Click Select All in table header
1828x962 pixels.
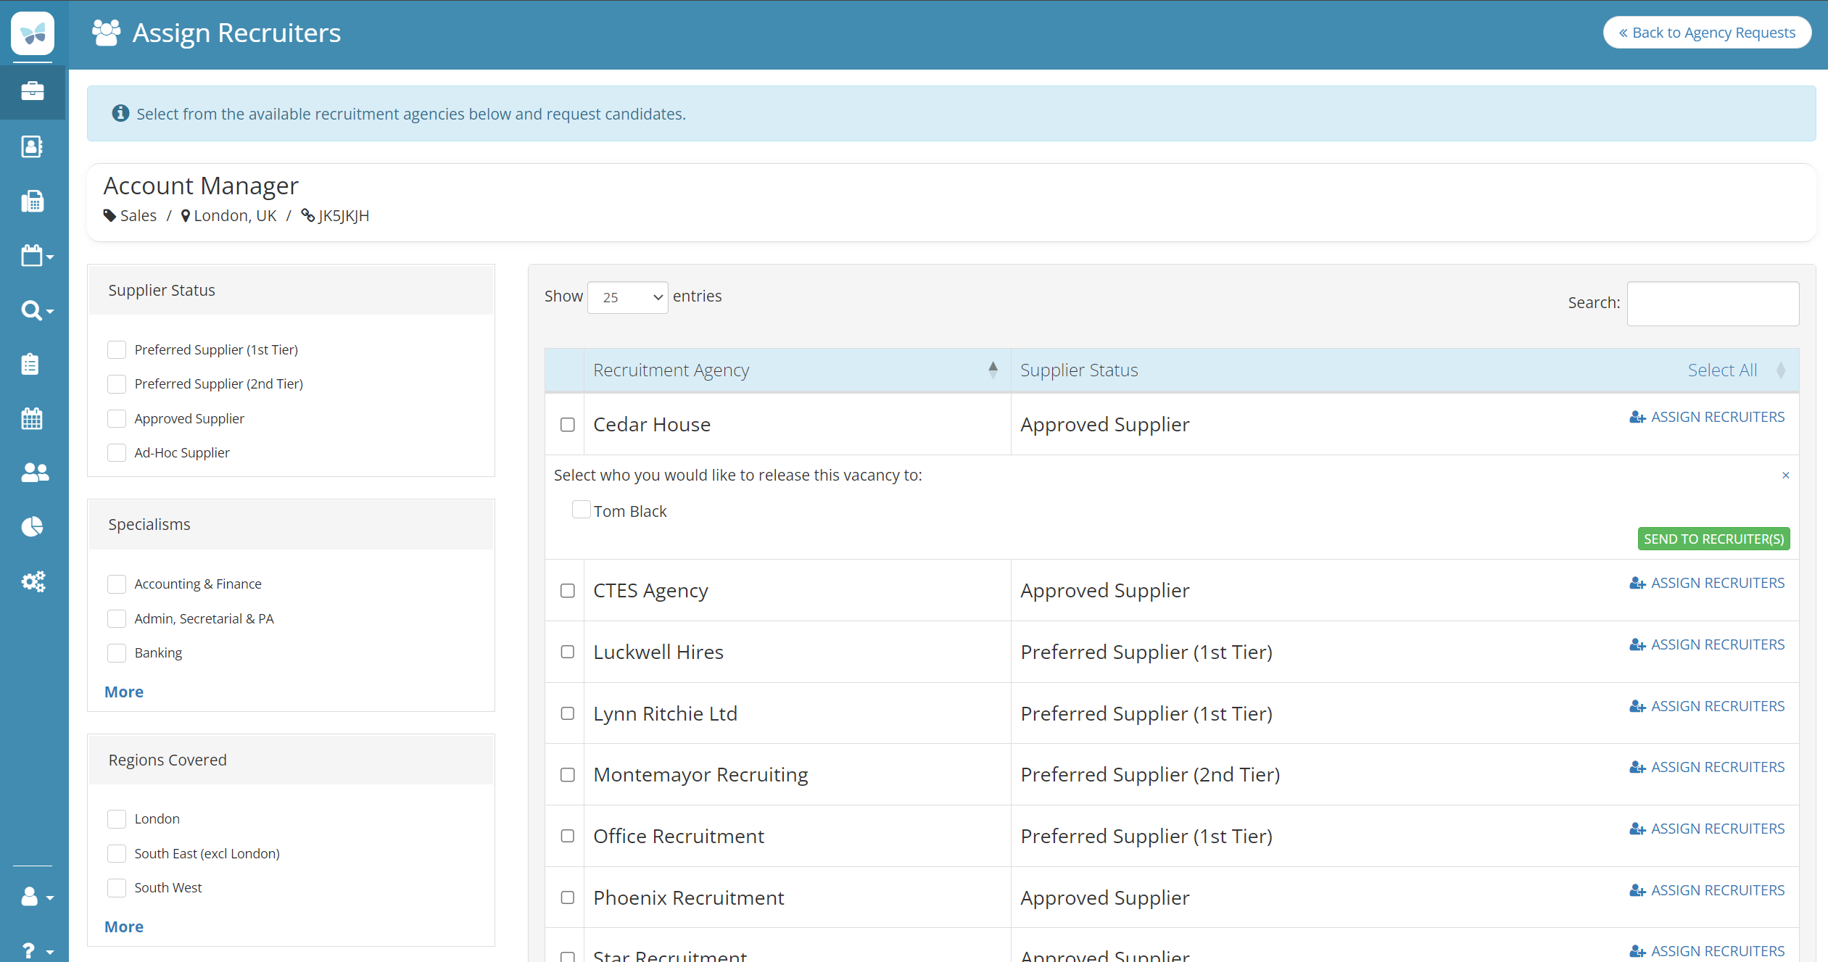tap(1721, 370)
